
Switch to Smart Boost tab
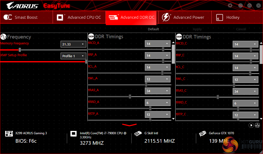click(x=26, y=17)
